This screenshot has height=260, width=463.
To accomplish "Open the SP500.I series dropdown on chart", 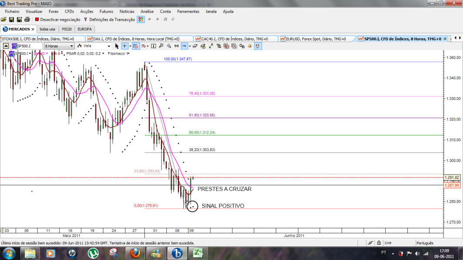I will 30,53.
